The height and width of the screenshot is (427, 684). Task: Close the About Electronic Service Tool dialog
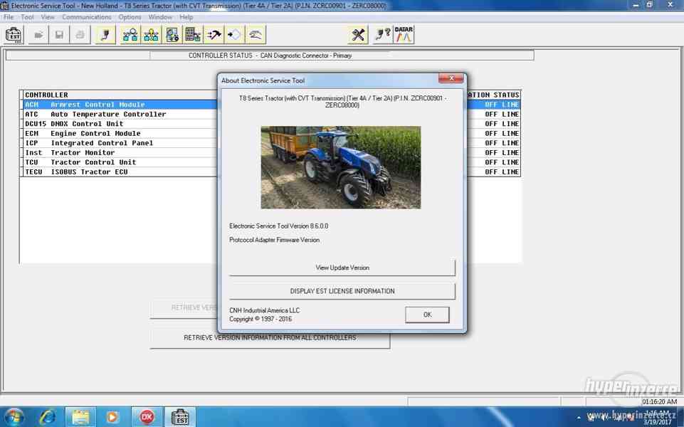click(451, 78)
